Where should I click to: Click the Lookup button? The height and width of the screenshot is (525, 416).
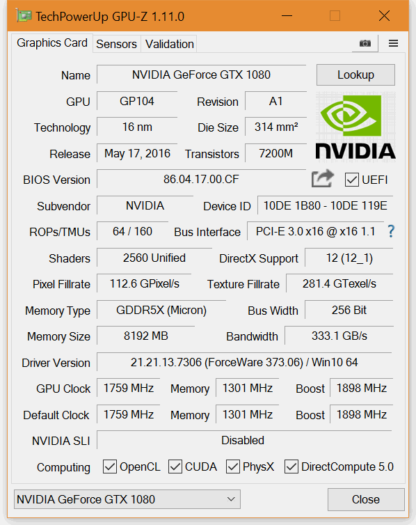(x=355, y=75)
